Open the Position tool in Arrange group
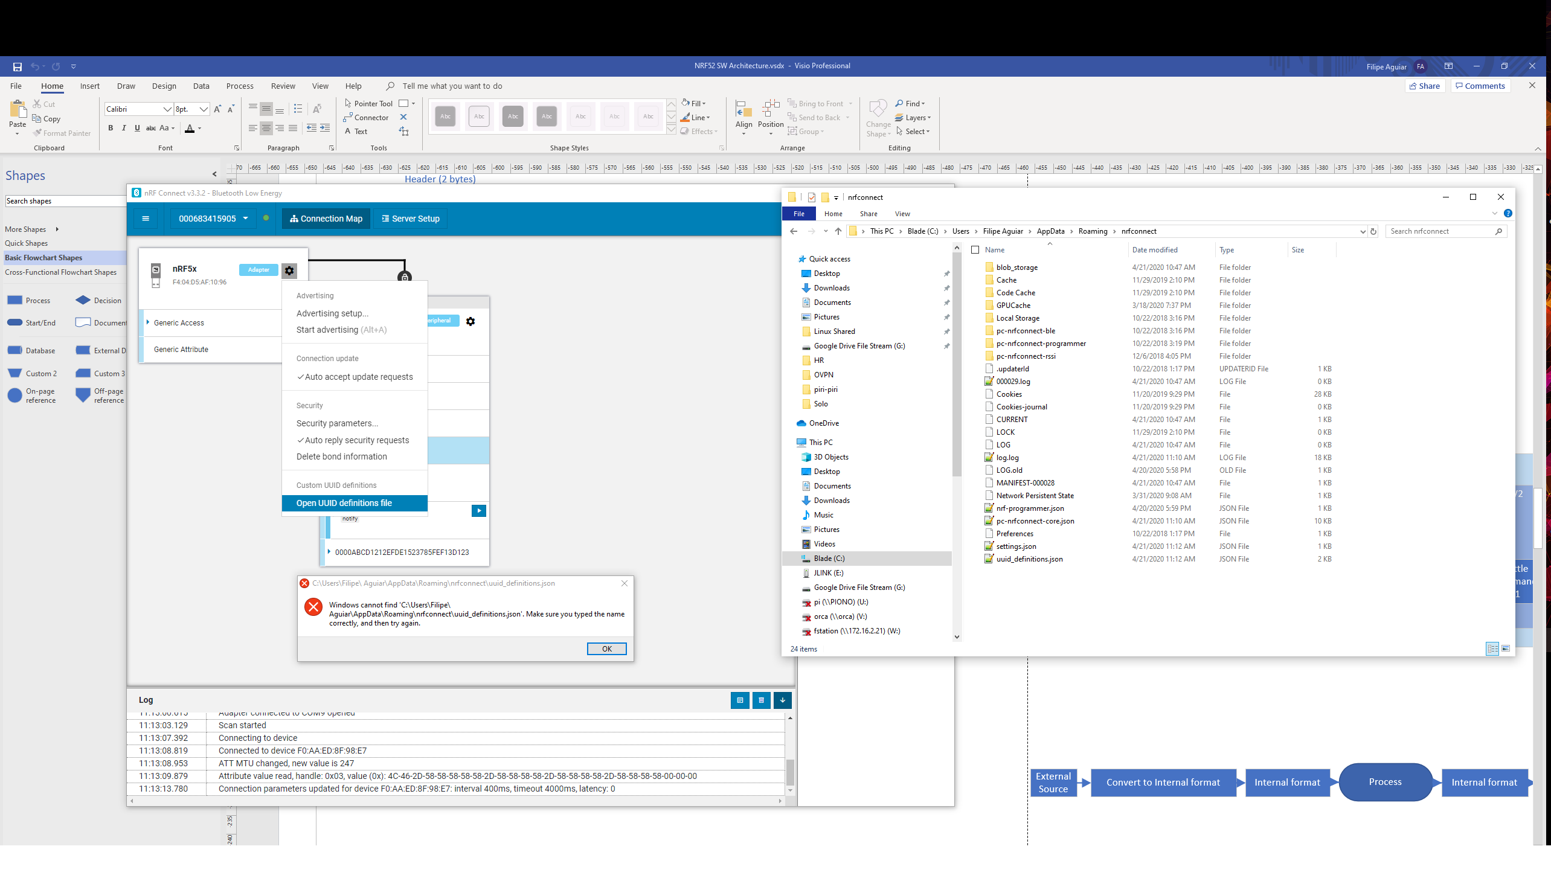The width and height of the screenshot is (1551, 884). point(771,117)
